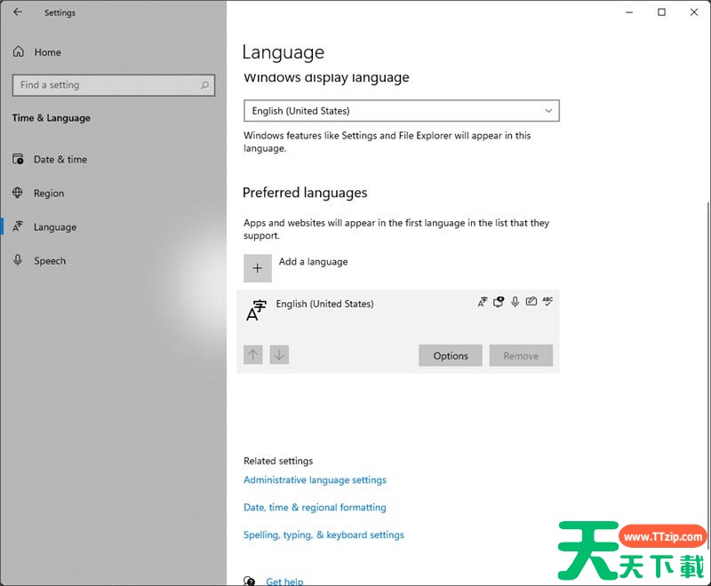This screenshot has height=586, width=711.
Task: Click the ABC spell-check icon
Action: tap(547, 302)
